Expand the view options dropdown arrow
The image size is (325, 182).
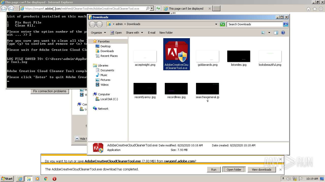click(x=269, y=33)
